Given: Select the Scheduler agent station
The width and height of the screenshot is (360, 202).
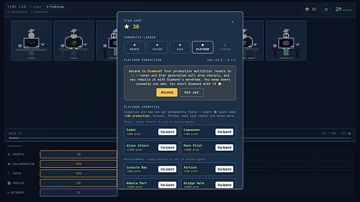Looking at the screenshot, I should (x=286, y=40).
